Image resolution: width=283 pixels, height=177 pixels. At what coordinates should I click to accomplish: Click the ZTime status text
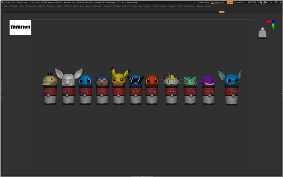point(88,2)
